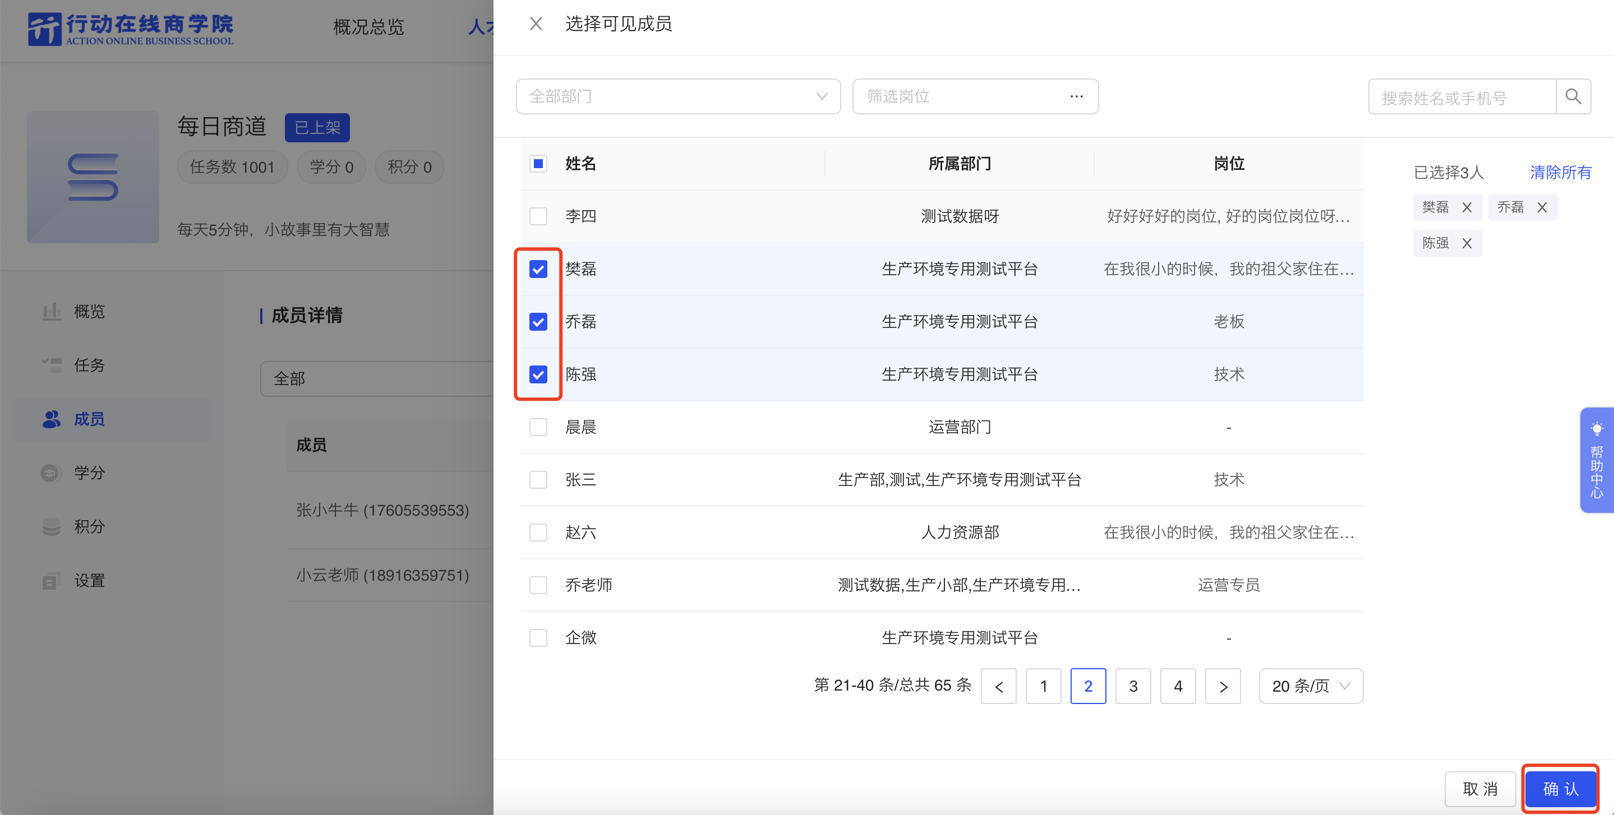Screen dimensions: 1614x815
Task: Uncheck the 樊磊 row checkbox
Action: [538, 270]
